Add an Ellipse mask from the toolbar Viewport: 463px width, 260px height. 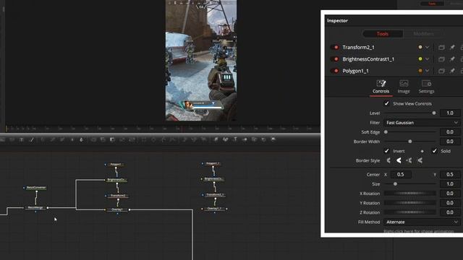153,139
